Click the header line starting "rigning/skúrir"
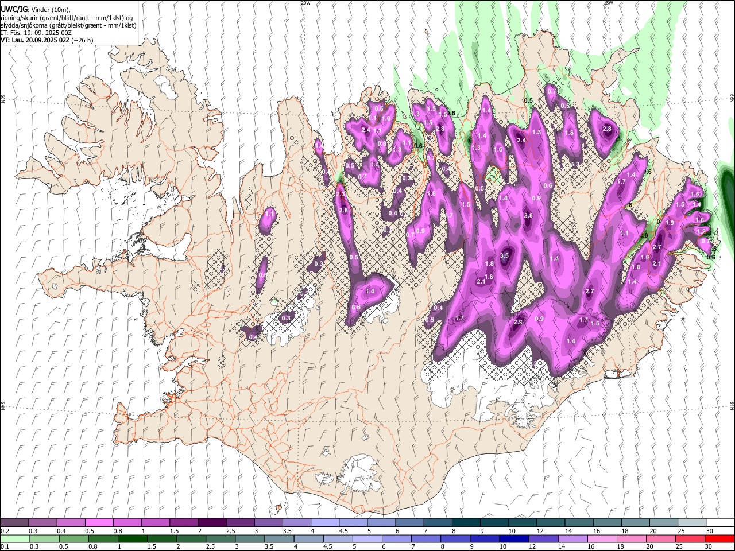The height and width of the screenshot is (551, 735). pyautogui.click(x=67, y=17)
